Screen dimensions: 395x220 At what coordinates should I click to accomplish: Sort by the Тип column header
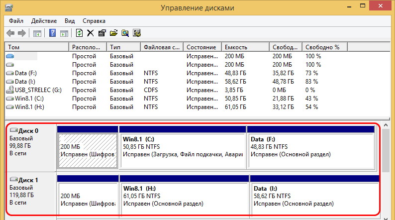coord(123,47)
